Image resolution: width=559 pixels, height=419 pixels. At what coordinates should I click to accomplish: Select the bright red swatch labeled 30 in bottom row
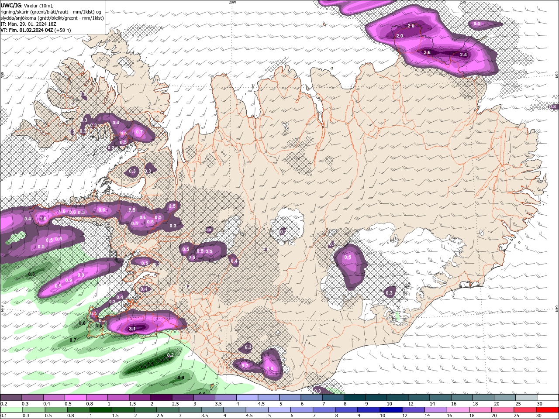547,410
